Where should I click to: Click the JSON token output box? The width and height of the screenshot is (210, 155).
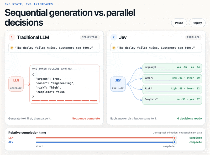click(x=65, y=84)
